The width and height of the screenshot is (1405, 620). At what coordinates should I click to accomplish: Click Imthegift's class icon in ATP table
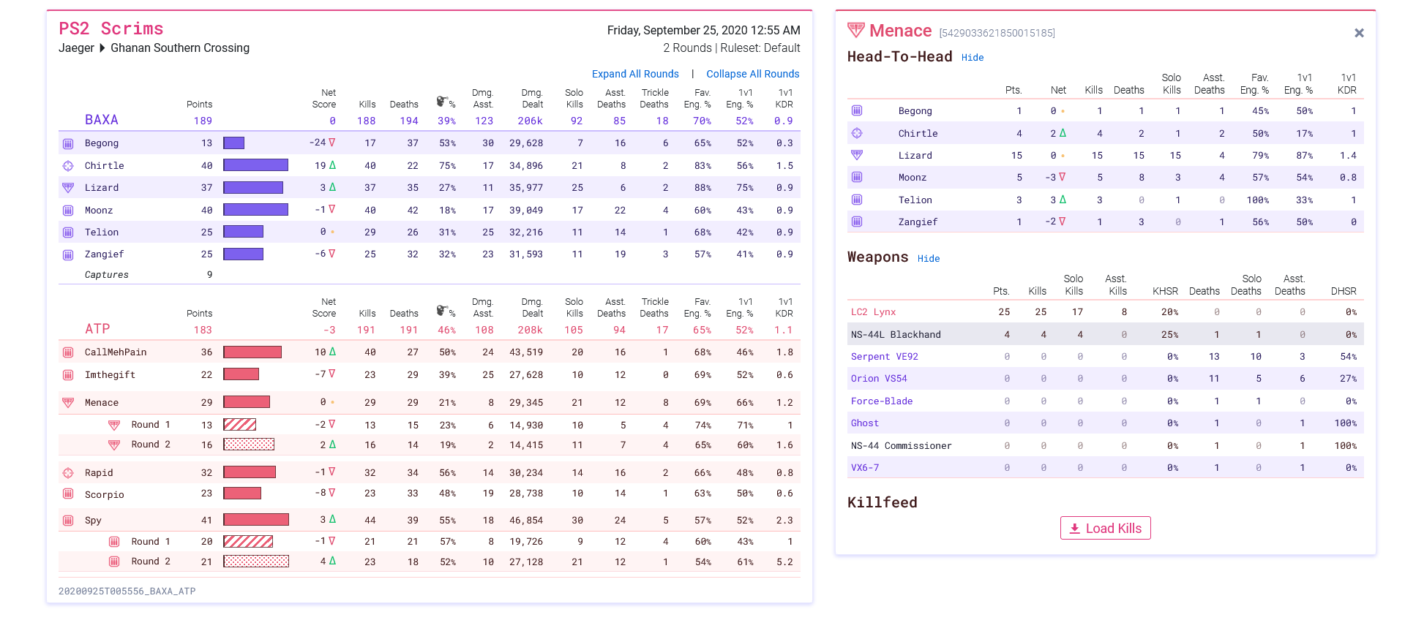click(x=68, y=375)
